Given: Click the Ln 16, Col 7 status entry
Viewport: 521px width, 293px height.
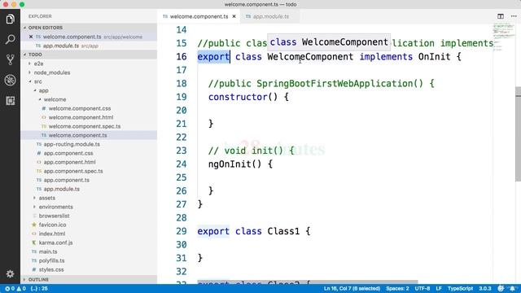Looking at the screenshot, I should (x=352, y=289).
